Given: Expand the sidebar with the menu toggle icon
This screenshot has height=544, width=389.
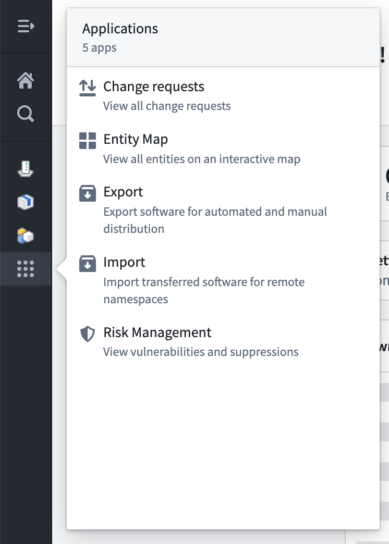Looking at the screenshot, I should (26, 26).
